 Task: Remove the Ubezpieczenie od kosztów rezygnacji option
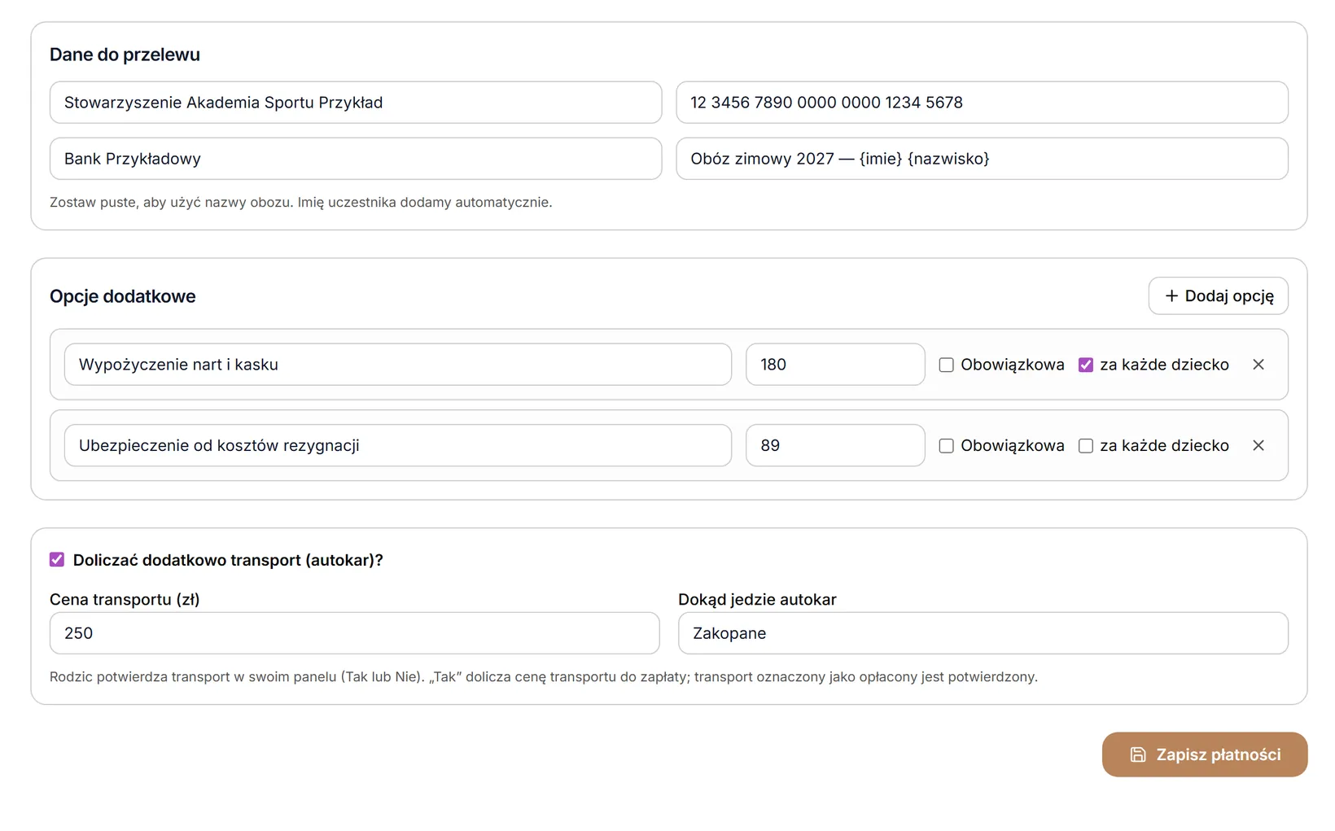tap(1258, 445)
